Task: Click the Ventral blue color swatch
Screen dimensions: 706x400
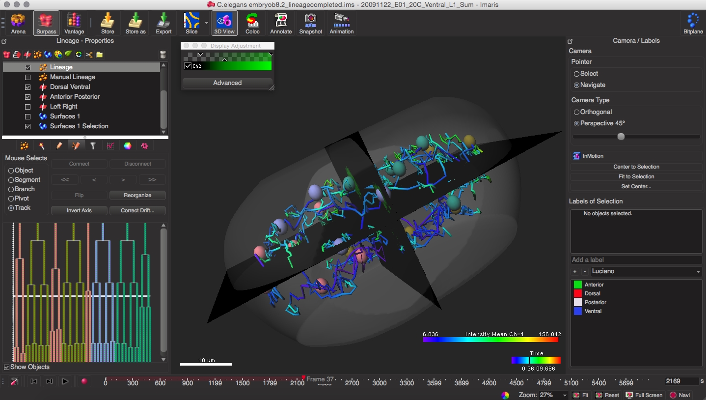Action: coord(577,311)
